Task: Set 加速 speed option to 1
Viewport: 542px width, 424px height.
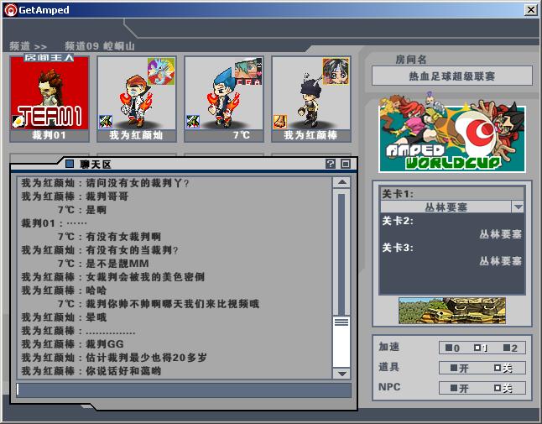Action: [x=480, y=348]
